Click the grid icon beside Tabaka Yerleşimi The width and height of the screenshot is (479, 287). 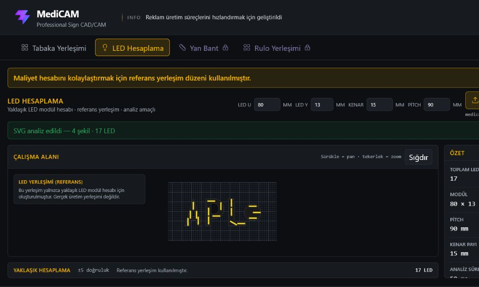(25, 48)
